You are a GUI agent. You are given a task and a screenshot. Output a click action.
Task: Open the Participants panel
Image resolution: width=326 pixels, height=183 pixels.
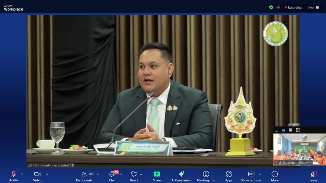click(x=84, y=176)
